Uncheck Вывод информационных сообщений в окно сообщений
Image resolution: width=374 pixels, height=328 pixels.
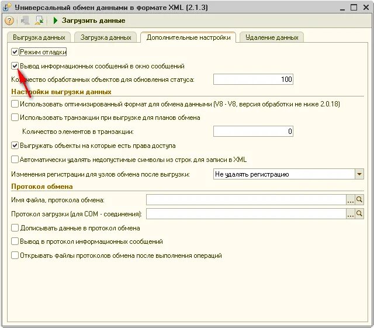click(15, 66)
